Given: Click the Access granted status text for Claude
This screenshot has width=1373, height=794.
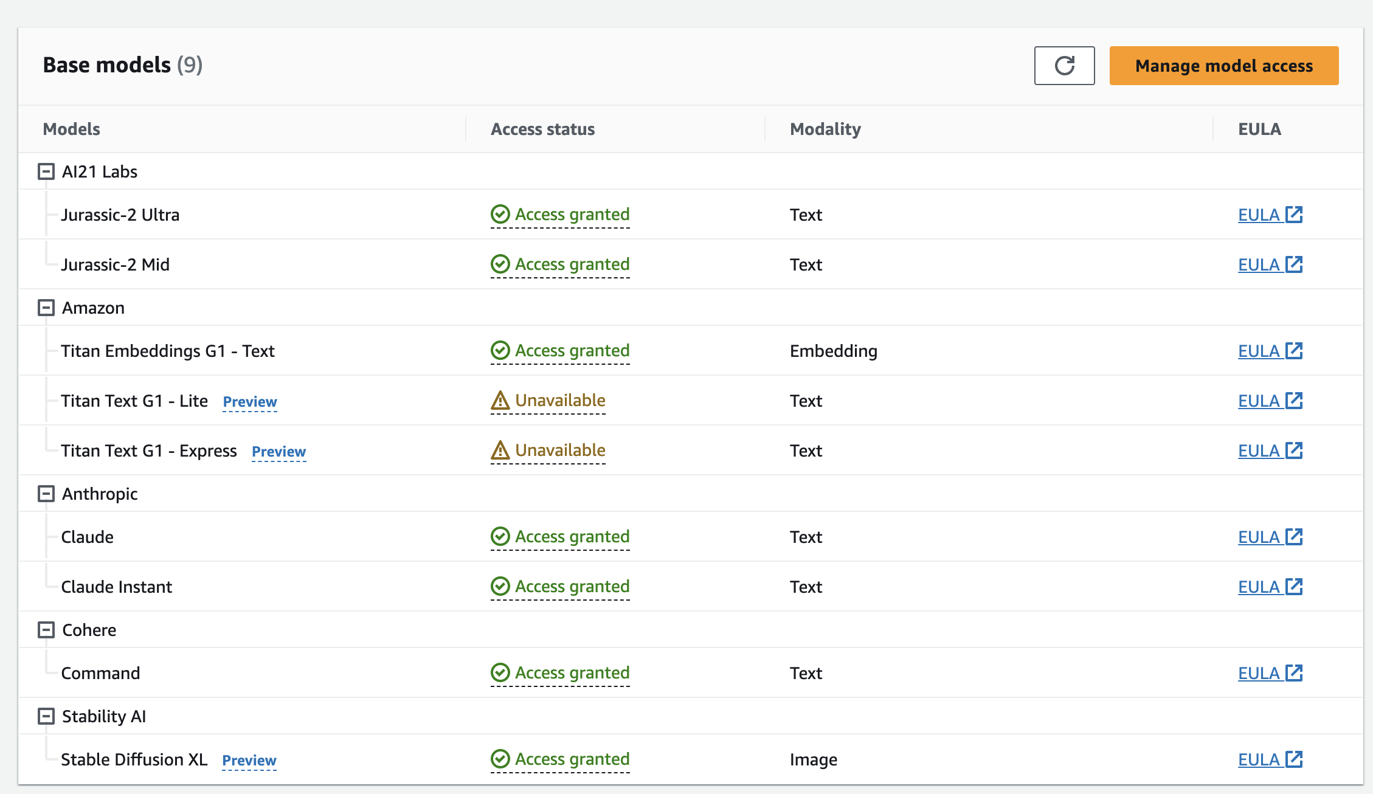Looking at the screenshot, I should click(572, 536).
